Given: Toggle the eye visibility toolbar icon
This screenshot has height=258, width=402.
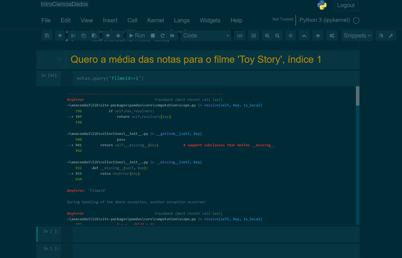Looking at the screenshot, I should click(x=318, y=36).
